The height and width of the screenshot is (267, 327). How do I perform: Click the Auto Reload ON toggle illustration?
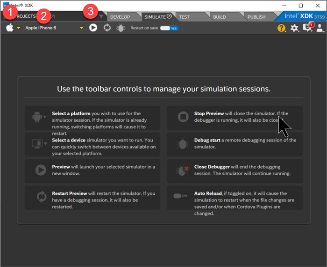(181, 196)
